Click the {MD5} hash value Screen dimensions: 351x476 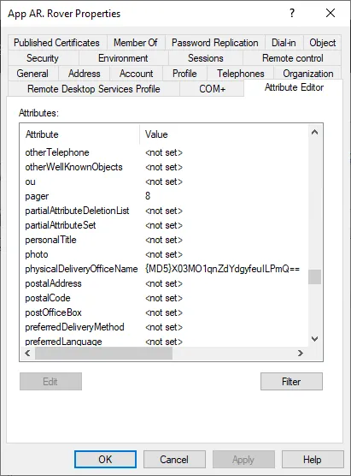tap(222, 269)
